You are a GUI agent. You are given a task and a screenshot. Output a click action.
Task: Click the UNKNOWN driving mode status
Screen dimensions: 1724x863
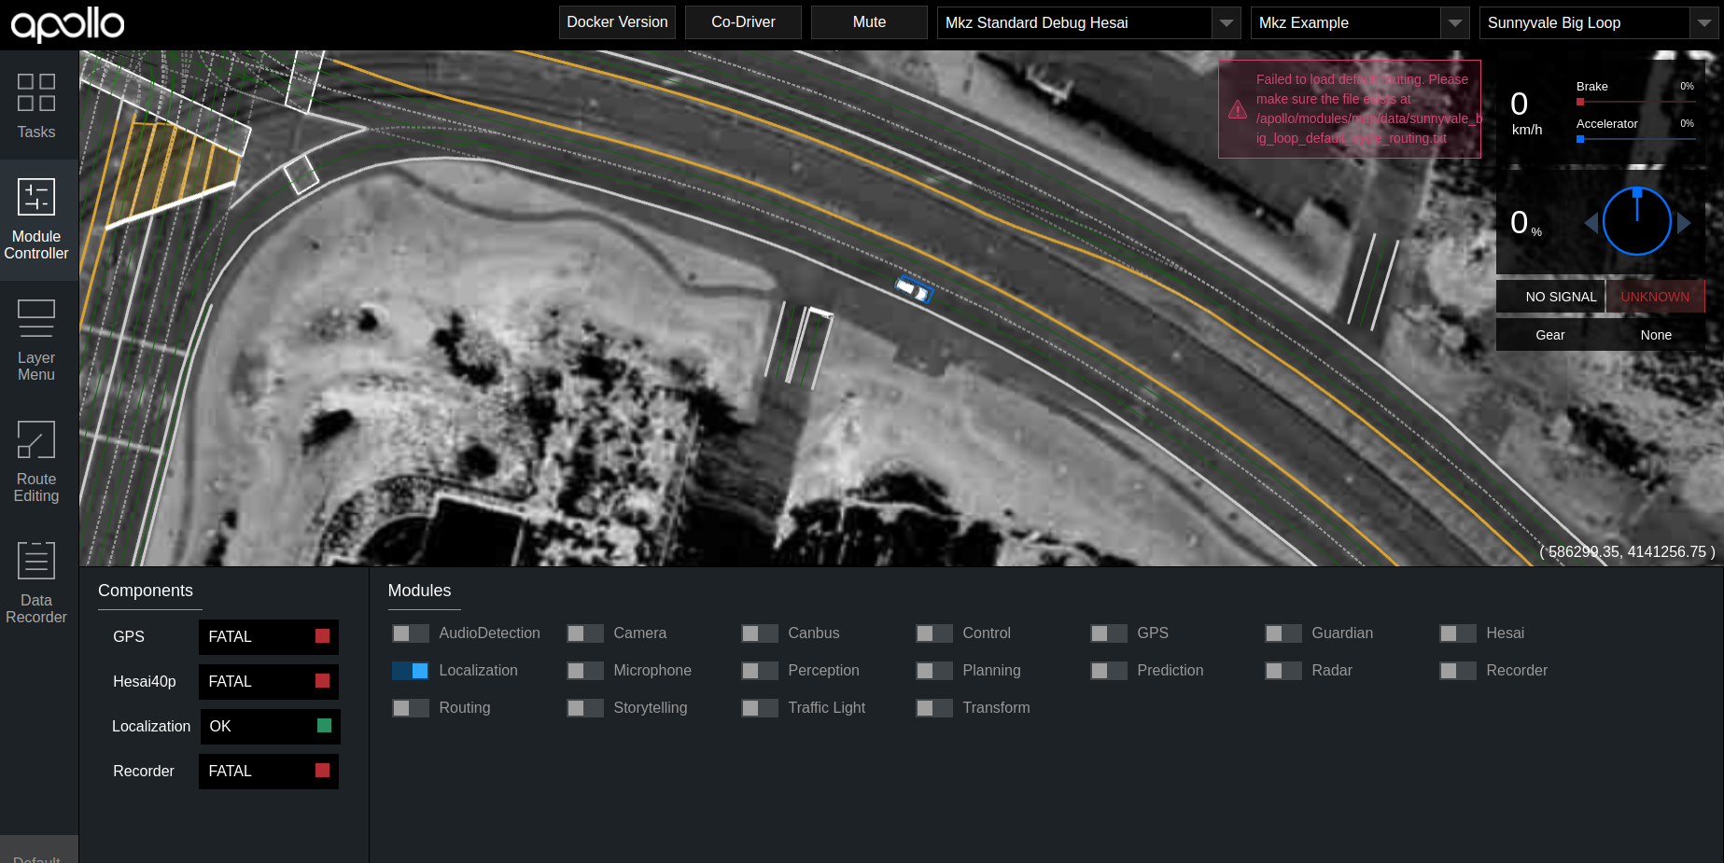point(1655,297)
